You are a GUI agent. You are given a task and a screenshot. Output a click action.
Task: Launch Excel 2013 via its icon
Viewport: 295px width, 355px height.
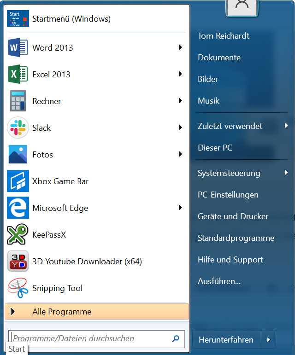point(18,74)
